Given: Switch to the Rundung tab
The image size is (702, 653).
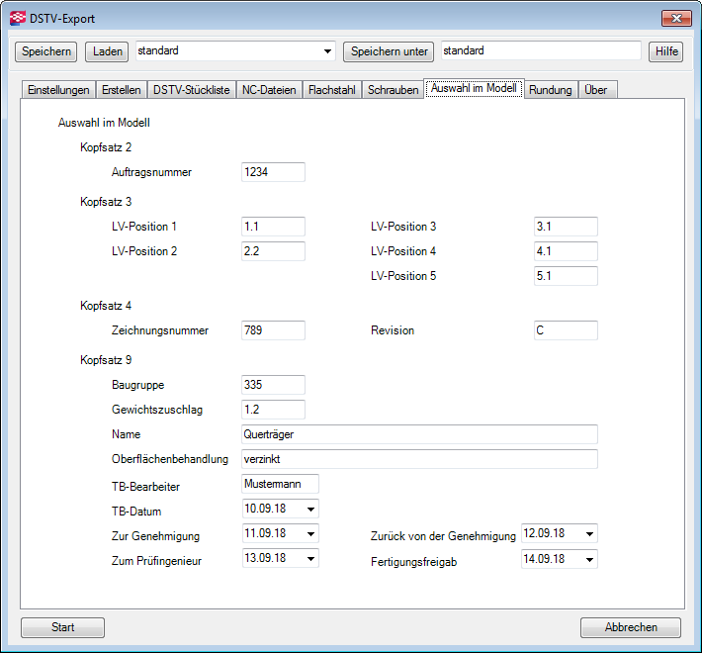Looking at the screenshot, I should [550, 90].
